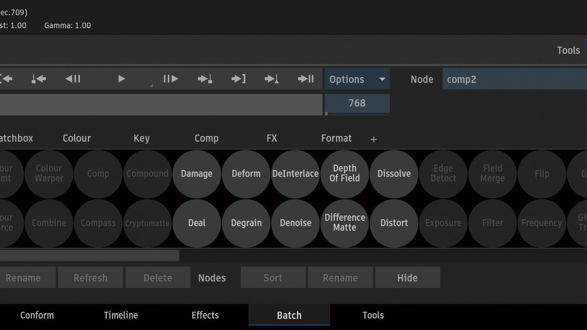Jump to previous keyframe with square marker
The image size is (587, 330).
[39, 79]
